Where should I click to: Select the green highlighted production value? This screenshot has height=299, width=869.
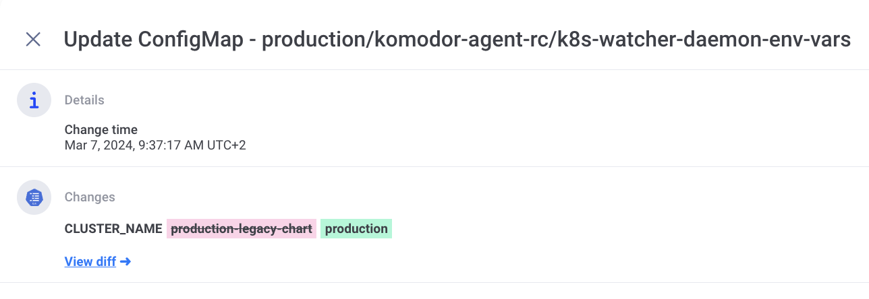[356, 228]
